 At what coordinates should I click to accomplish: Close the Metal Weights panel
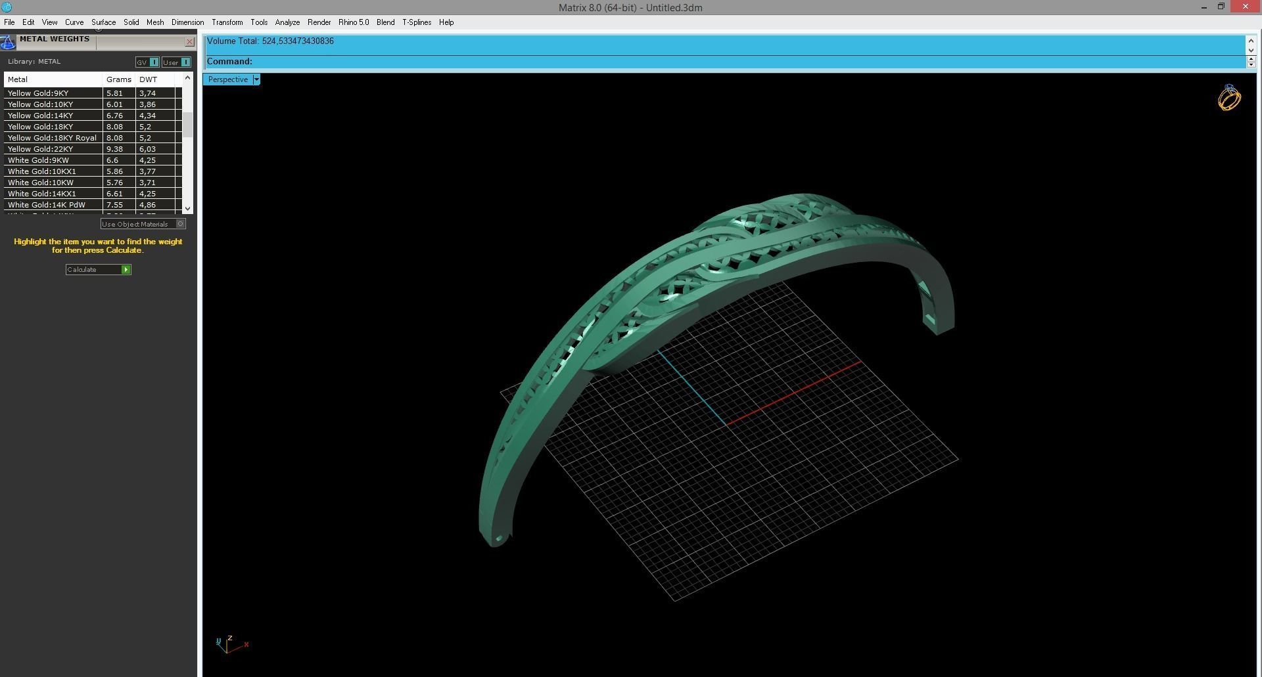189,42
